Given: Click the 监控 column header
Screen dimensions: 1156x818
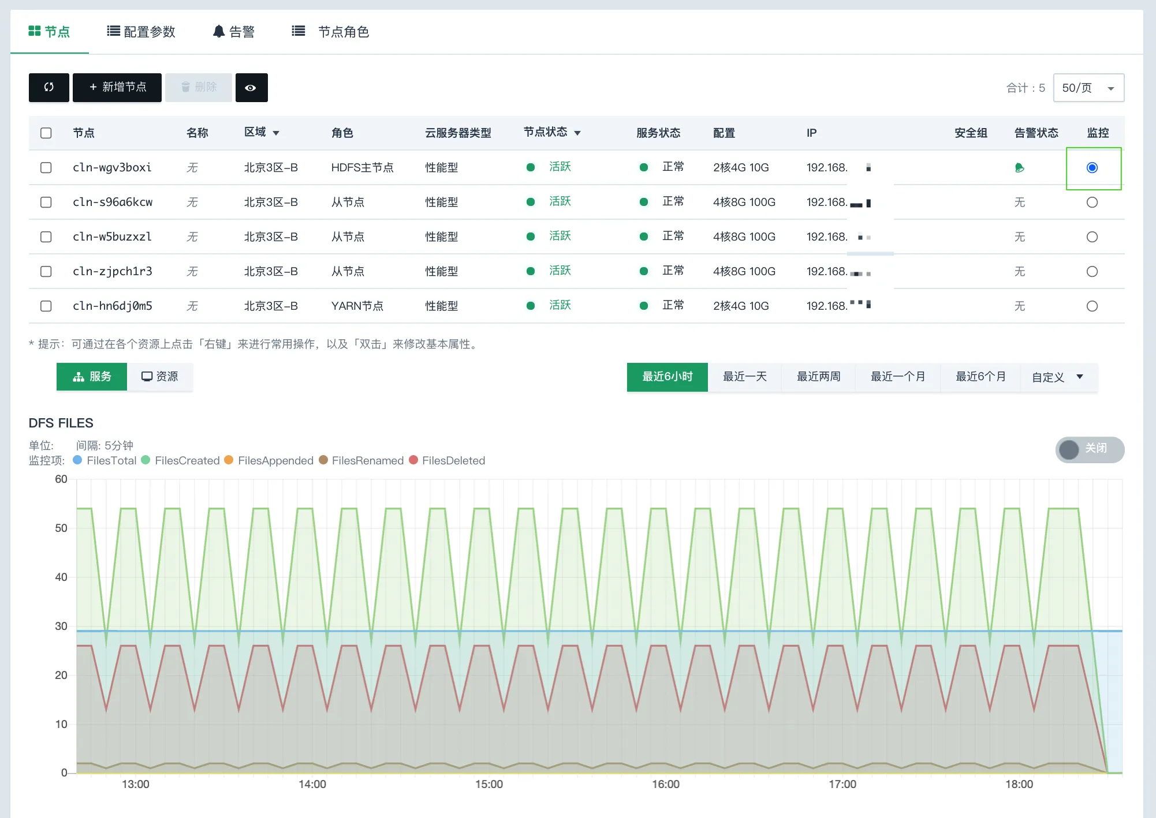Looking at the screenshot, I should pos(1098,133).
